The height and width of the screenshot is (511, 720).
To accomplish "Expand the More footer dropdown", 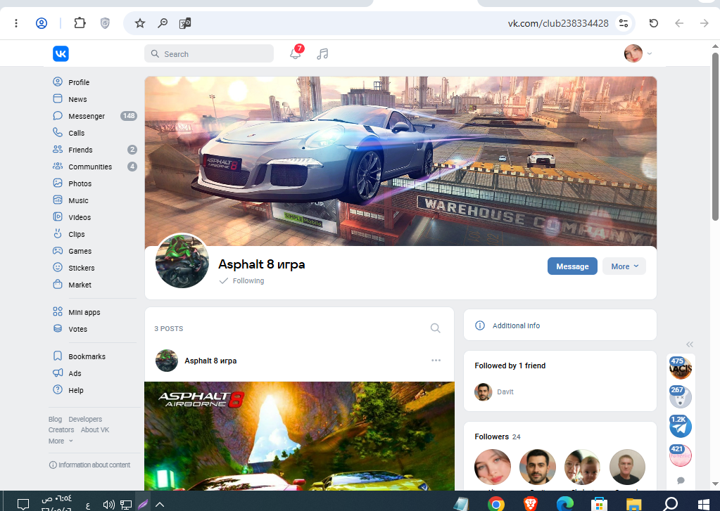I will point(61,441).
